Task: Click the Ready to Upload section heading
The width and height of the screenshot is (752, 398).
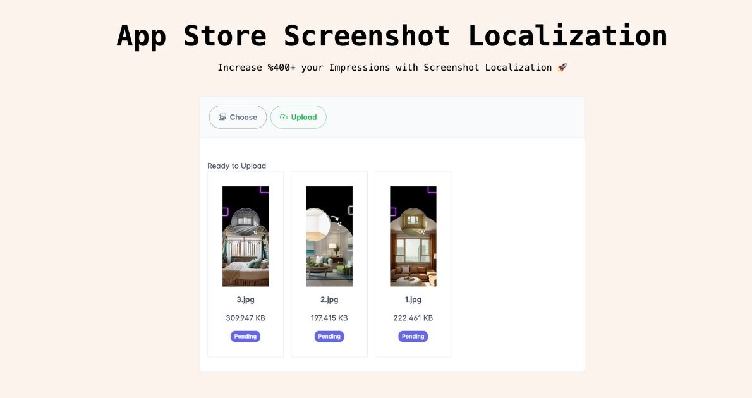Action: coord(236,166)
